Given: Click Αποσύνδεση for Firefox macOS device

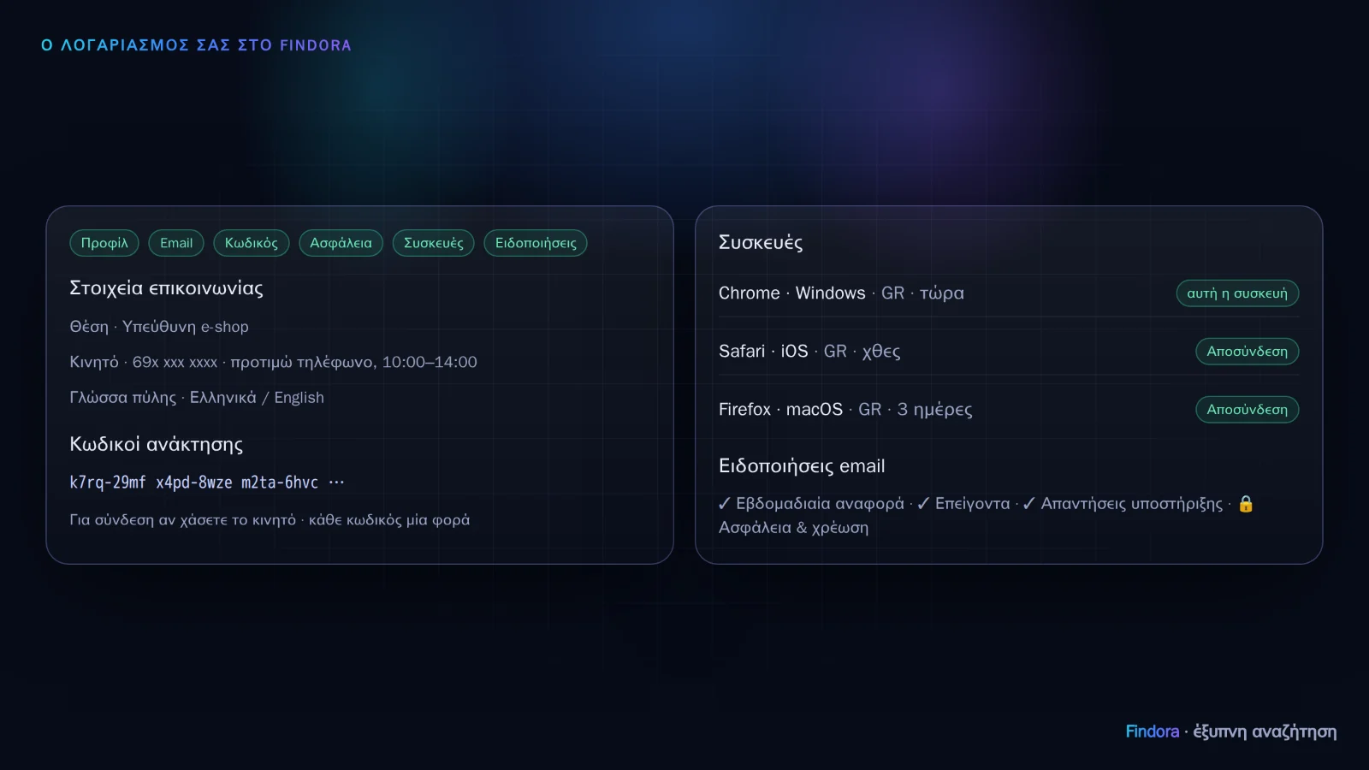Looking at the screenshot, I should (x=1248, y=410).
